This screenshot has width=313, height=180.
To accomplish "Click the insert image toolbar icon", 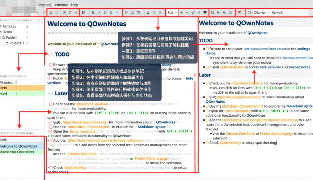I will tap(133, 13).
